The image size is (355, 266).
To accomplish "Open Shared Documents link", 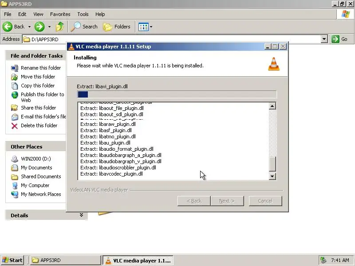I will click(x=41, y=176).
